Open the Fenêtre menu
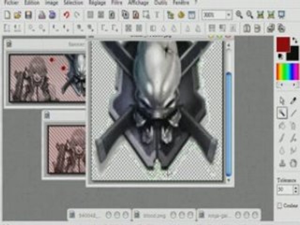Image resolution: width=300 pixels, height=225 pixels. 181,2
